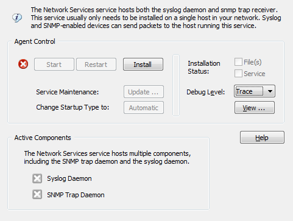The width and height of the screenshot is (293, 221).
Task: Click the Install button
Action: (143, 65)
